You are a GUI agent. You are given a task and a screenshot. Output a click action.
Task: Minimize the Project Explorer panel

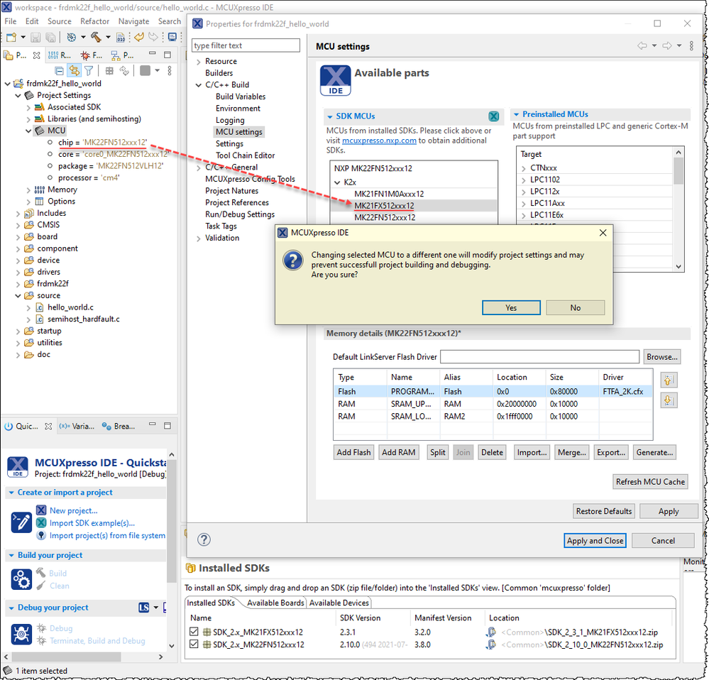pyautogui.click(x=153, y=54)
